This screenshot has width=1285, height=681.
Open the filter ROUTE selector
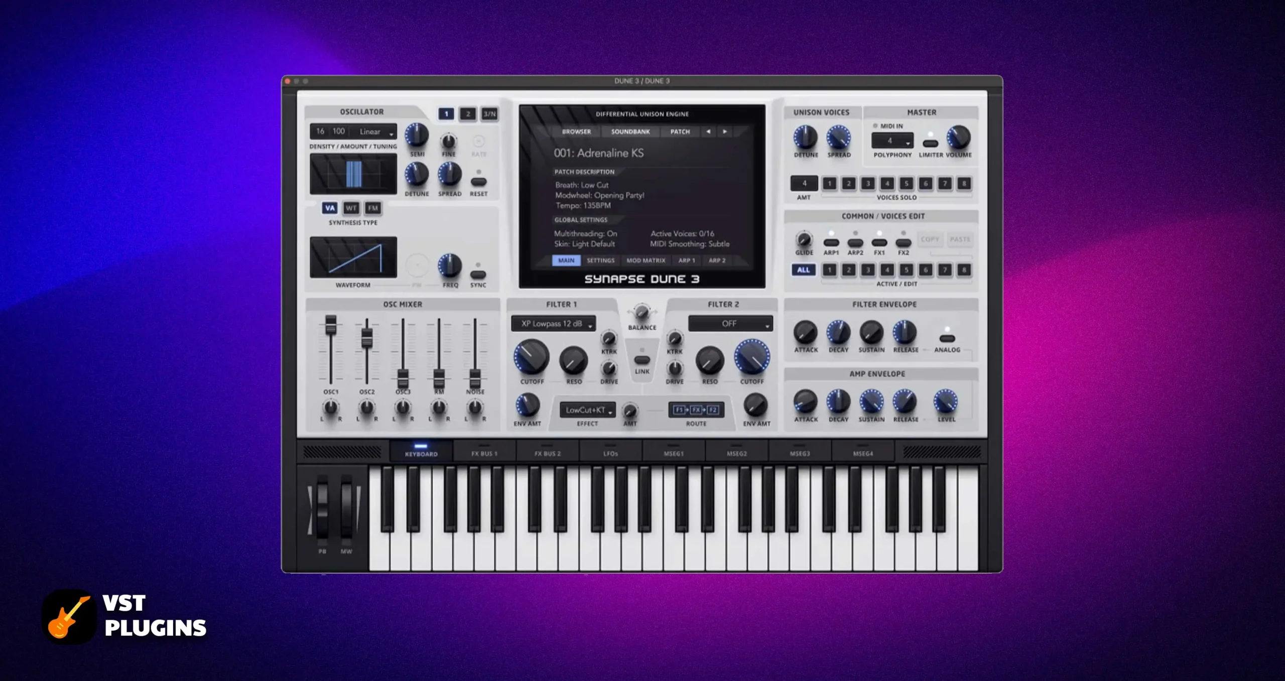(x=696, y=410)
